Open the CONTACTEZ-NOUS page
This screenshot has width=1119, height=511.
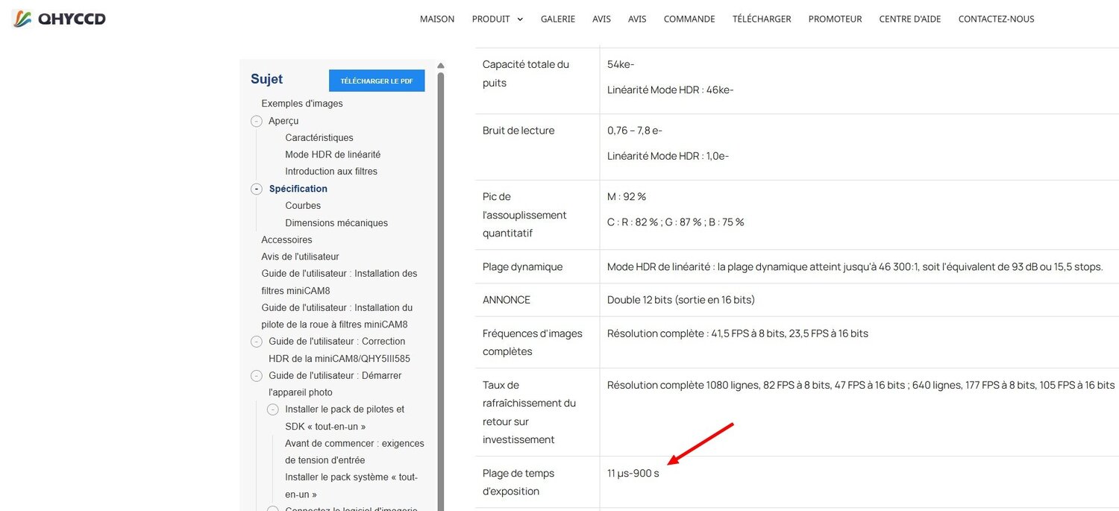point(996,19)
